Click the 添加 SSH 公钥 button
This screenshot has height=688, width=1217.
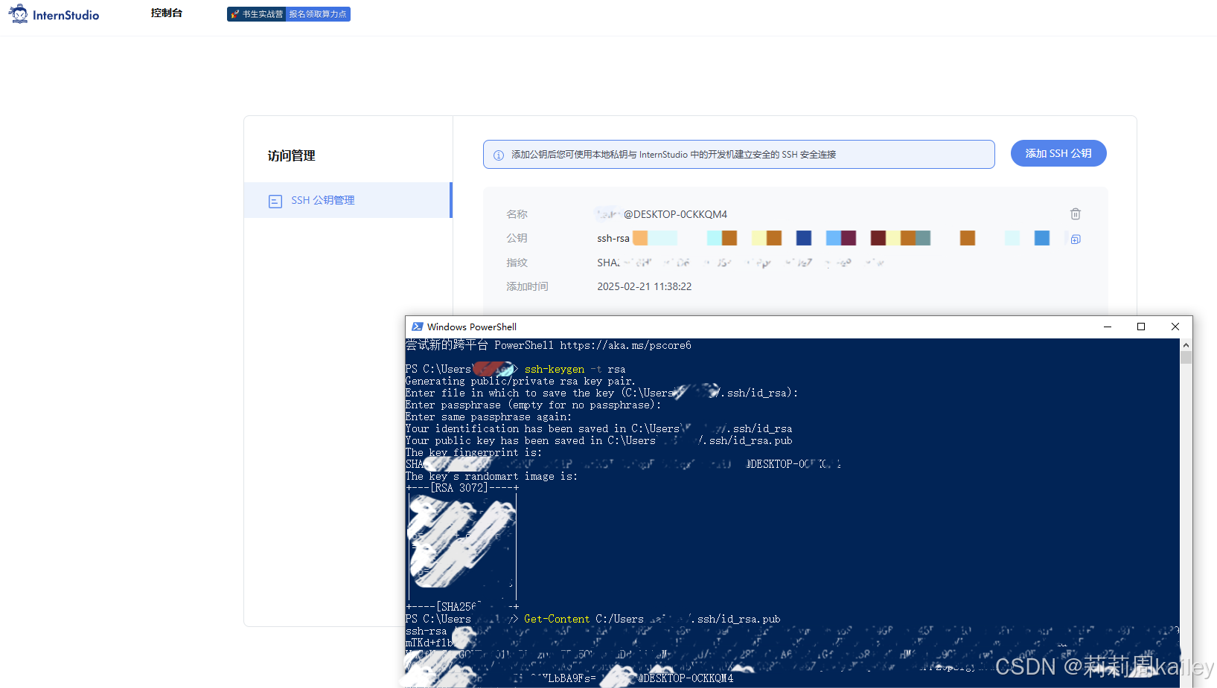(x=1058, y=153)
